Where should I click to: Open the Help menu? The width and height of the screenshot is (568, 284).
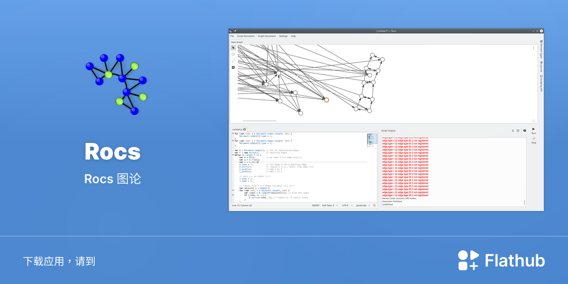[293, 36]
